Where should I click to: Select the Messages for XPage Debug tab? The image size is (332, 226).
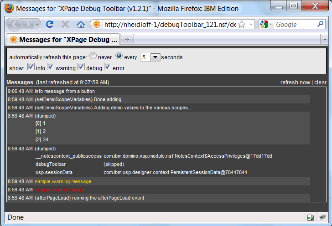[63, 39]
